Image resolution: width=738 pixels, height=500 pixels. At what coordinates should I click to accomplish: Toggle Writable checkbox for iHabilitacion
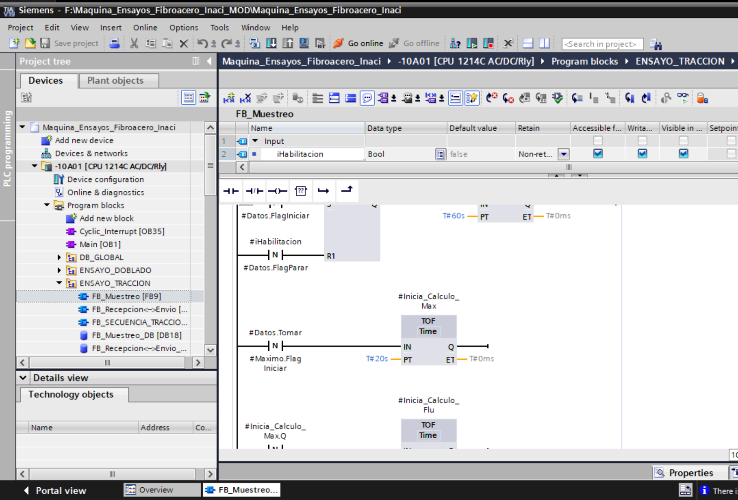[x=642, y=154]
